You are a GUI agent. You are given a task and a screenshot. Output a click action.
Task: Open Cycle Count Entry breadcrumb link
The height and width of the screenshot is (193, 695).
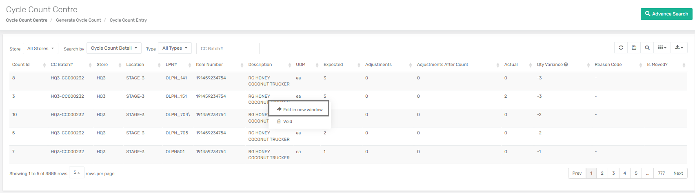click(x=128, y=20)
